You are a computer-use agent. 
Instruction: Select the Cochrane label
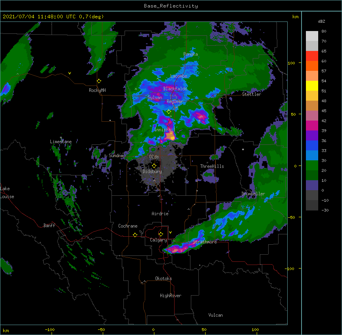click(x=128, y=226)
